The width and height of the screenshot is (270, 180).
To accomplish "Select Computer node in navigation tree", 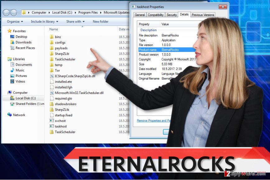I will tap(17, 93).
